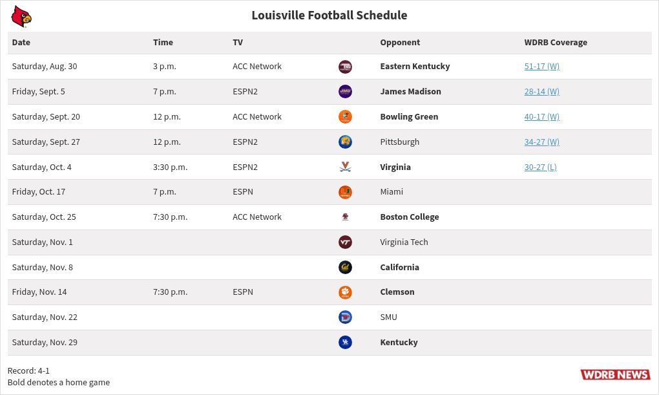659x395 pixels.
Task: Open the 34-27 (W) Pittsburgh recap
Action: [x=541, y=142]
